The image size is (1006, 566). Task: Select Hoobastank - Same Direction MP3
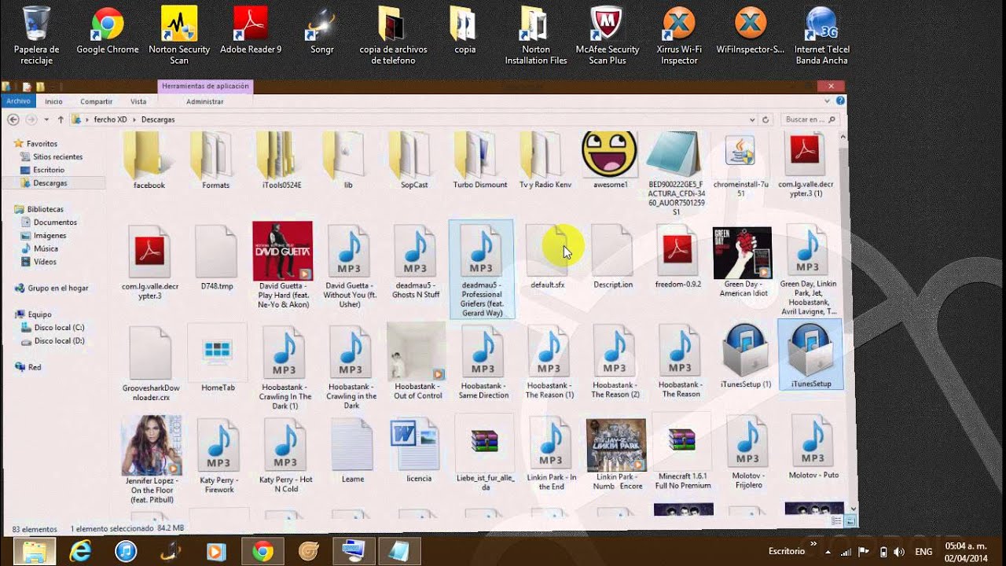point(483,362)
